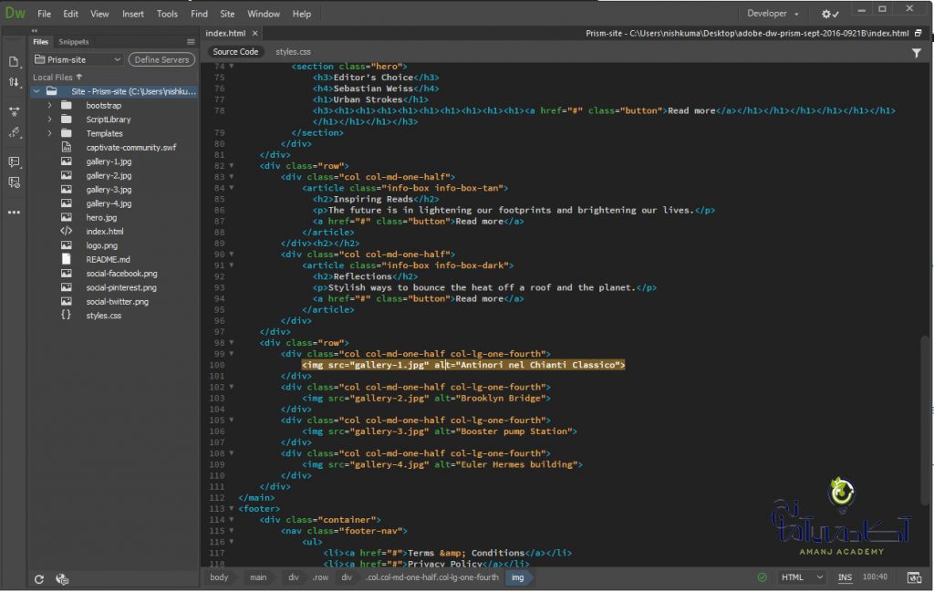Expand the bootstrap folder
The height and width of the screenshot is (592, 934).
coord(49,106)
